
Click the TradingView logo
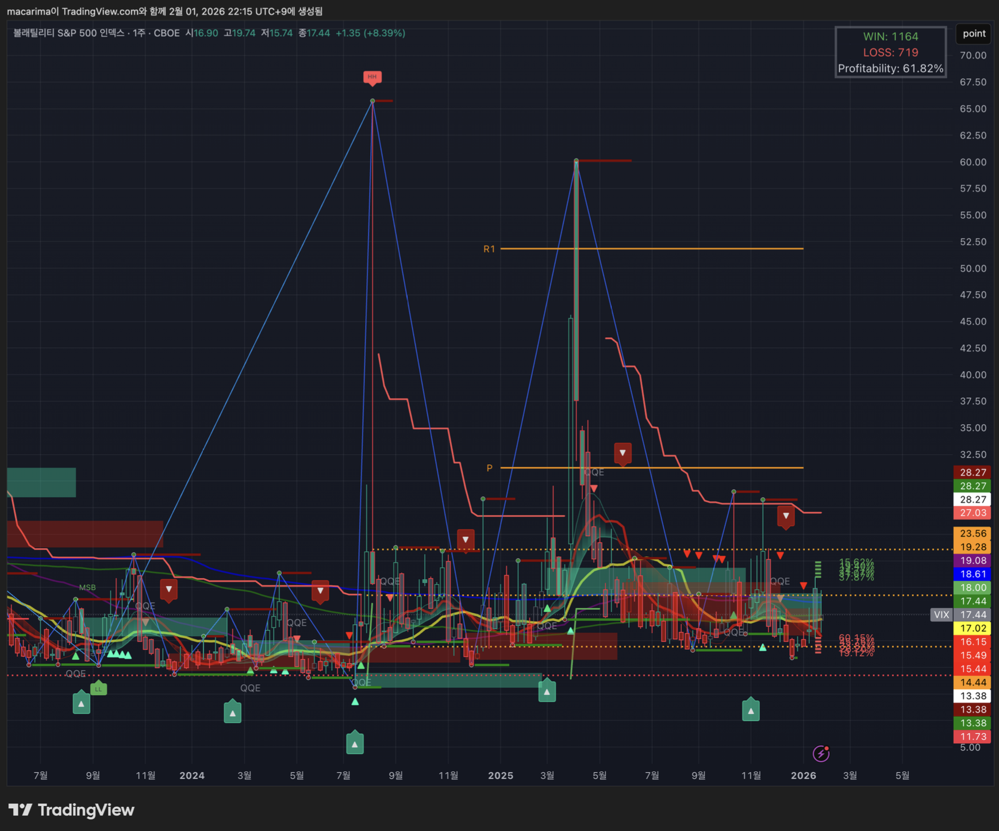(71, 810)
